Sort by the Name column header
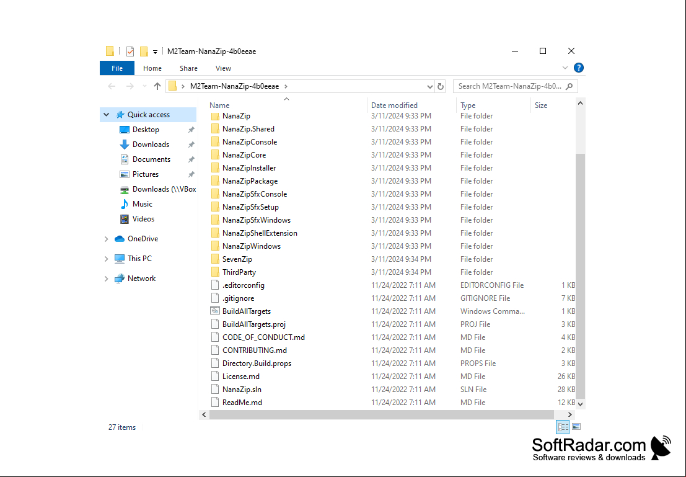This screenshot has width=686, height=477. [219, 105]
